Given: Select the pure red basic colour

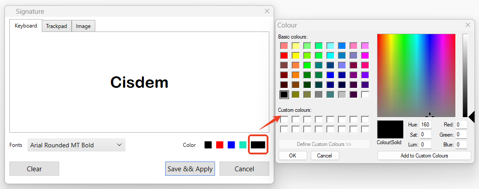Looking at the screenshot, I should click(x=284, y=55).
